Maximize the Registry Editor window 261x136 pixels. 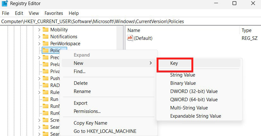pyautogui.click(x=234, y=4)
